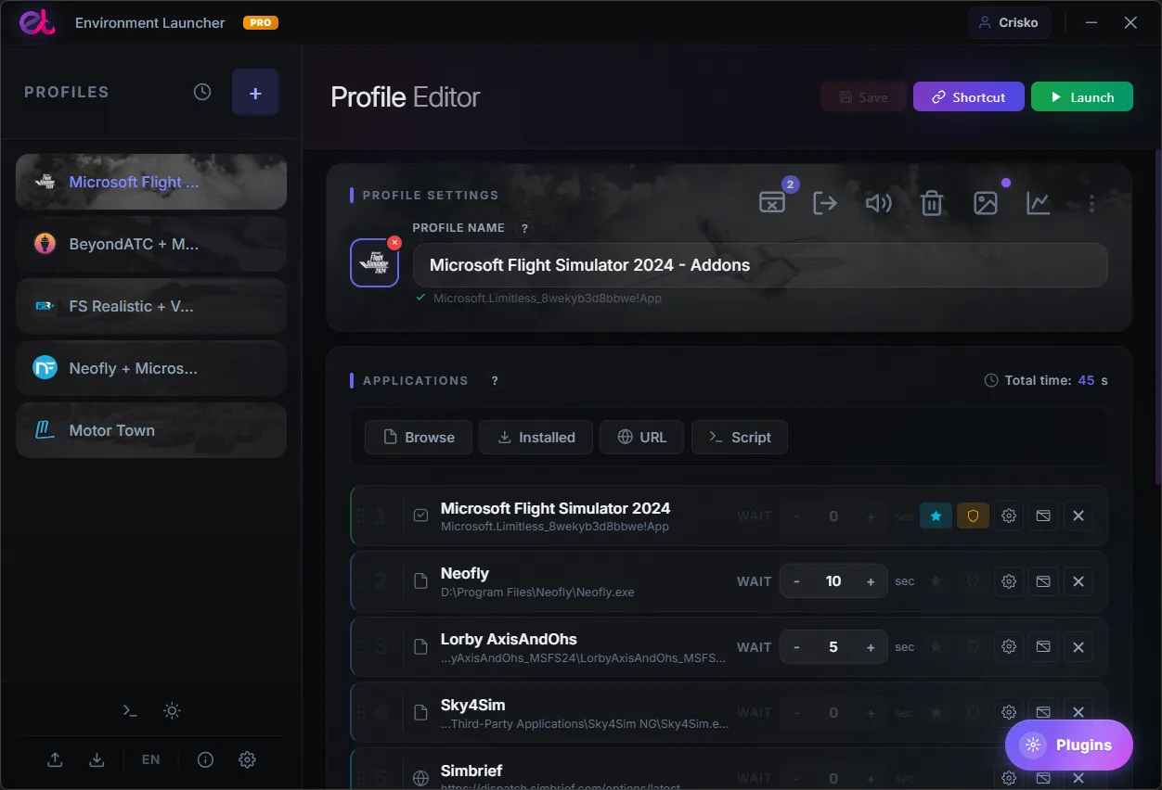1162x790 pixels.
Task: Open the Plugins panel
Action: pos(1069,745)
